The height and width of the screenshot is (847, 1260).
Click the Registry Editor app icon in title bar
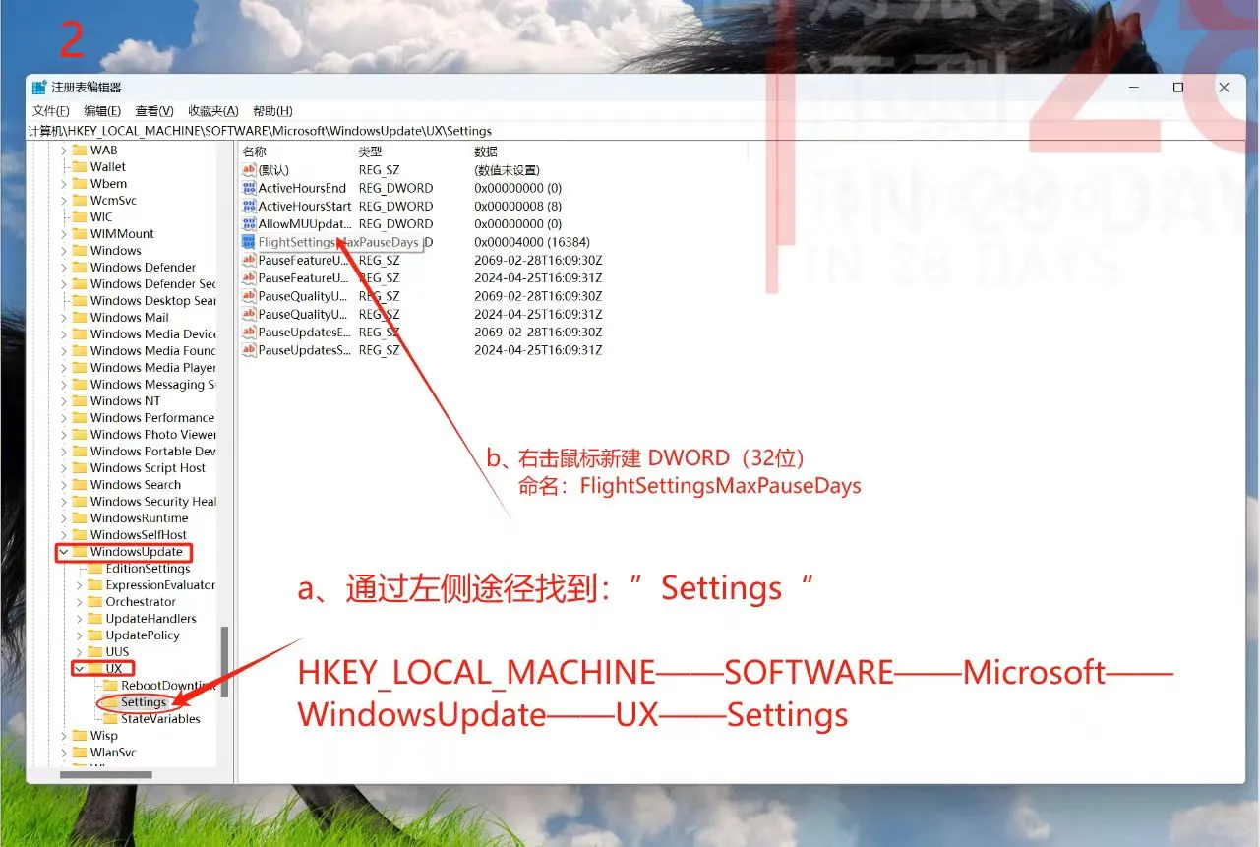point(39,88)
